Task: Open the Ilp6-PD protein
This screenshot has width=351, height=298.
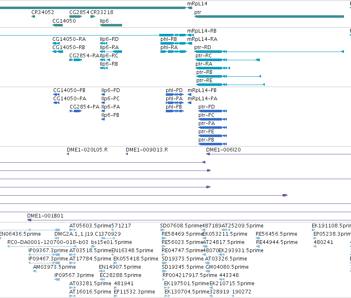Action: click(x=103, y=95)
